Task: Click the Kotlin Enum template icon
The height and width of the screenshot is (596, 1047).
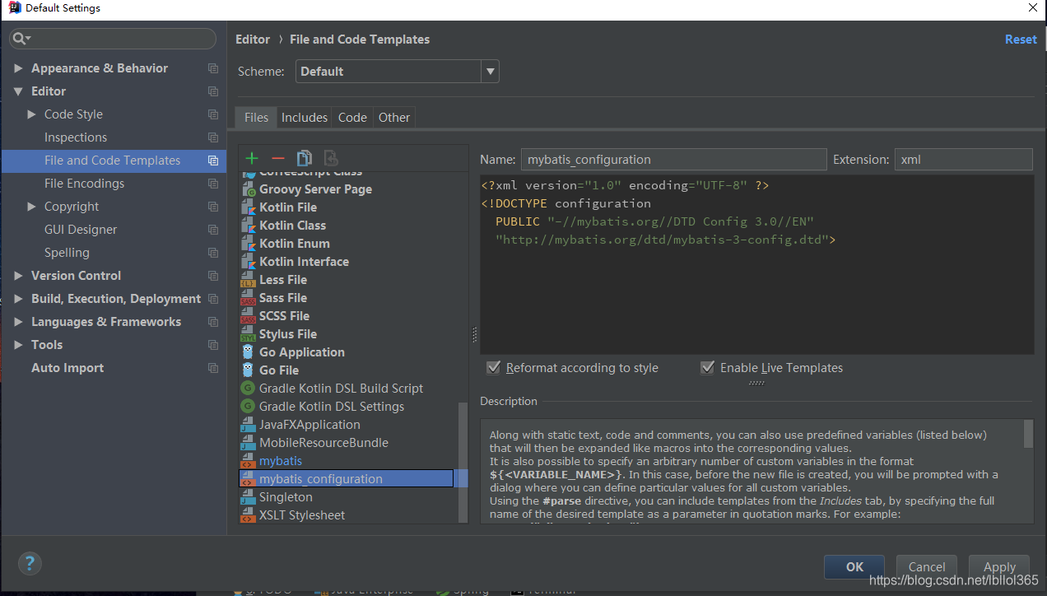Action: click(248, 244)
